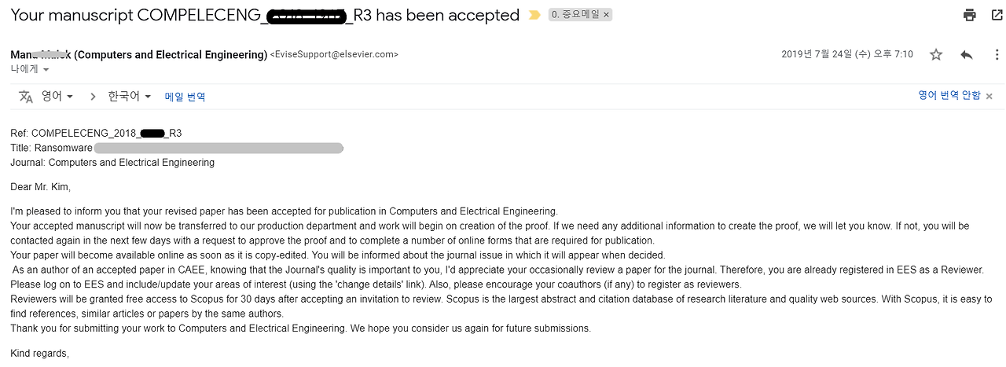Click the email subject line
This screenshot has width=1006, height=367.
pos(264,15)
